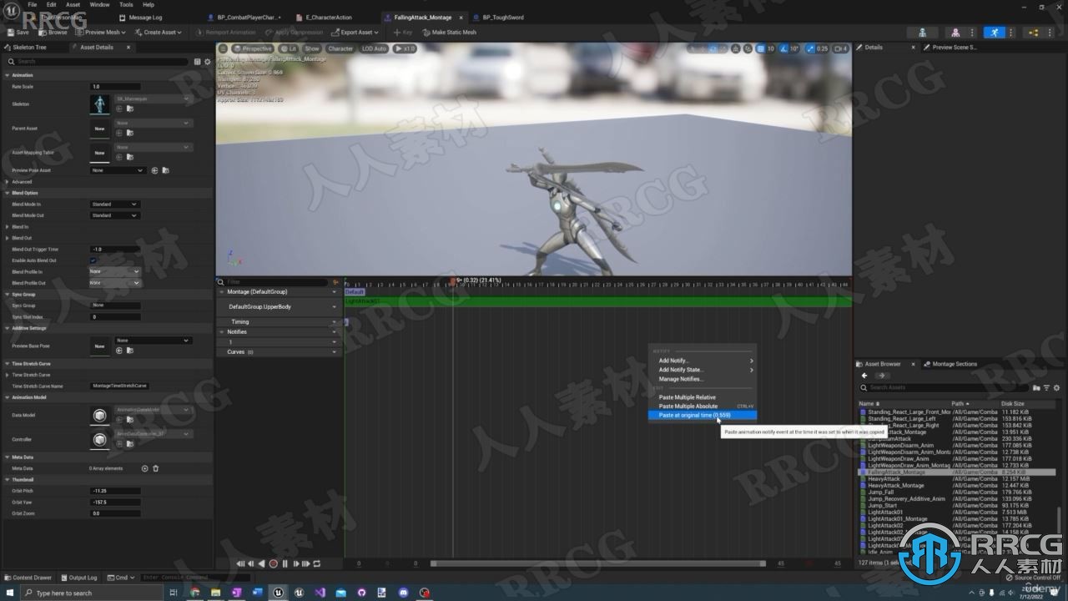Open the Perspective view dropdown
The width and height of the screenshot is (1068, 601).
click(x=252, y=48)
